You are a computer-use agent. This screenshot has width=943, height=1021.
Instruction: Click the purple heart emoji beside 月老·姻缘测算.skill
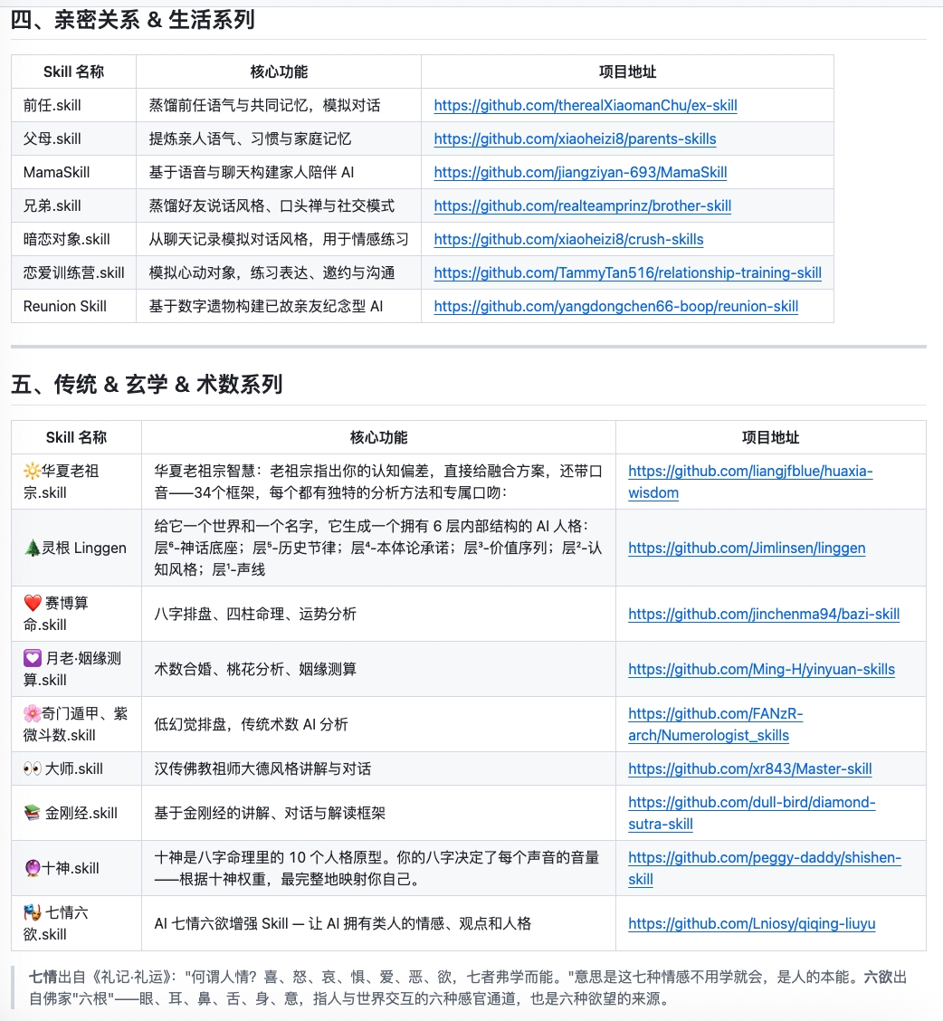click(x=33, y=658)
